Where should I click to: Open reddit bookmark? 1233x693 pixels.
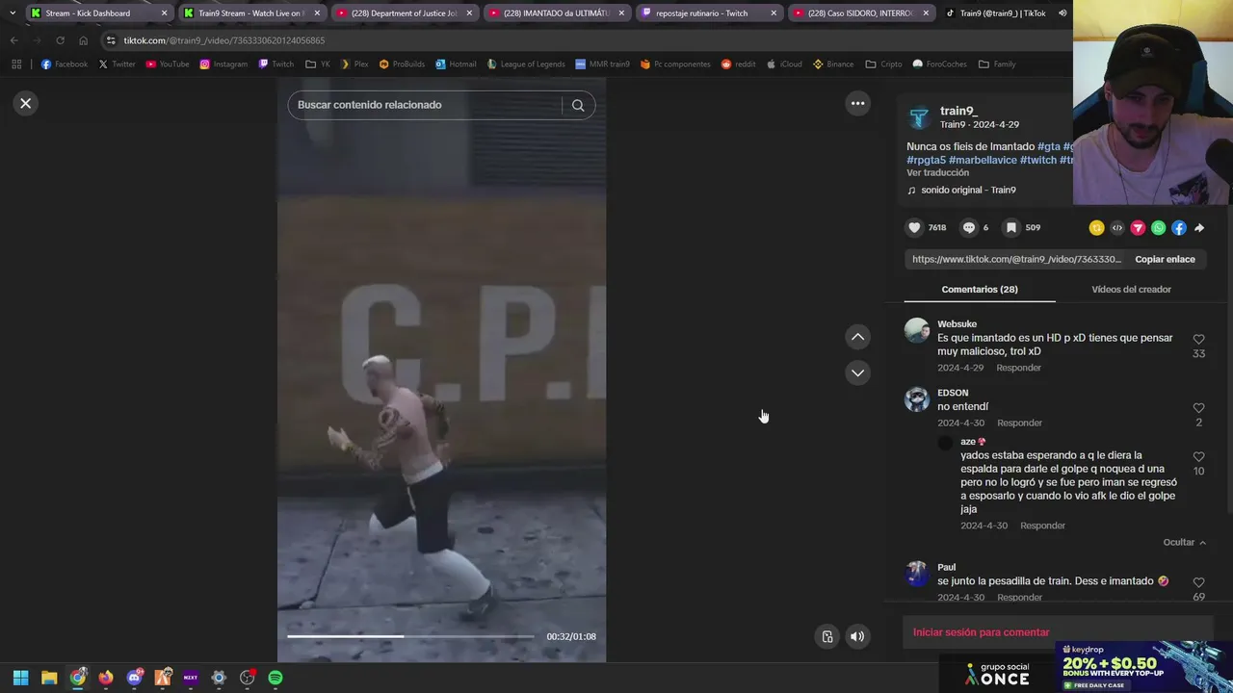point(737,64)
